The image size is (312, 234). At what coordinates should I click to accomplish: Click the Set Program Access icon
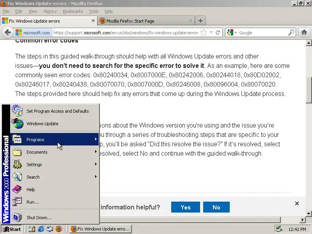point(17,111)
